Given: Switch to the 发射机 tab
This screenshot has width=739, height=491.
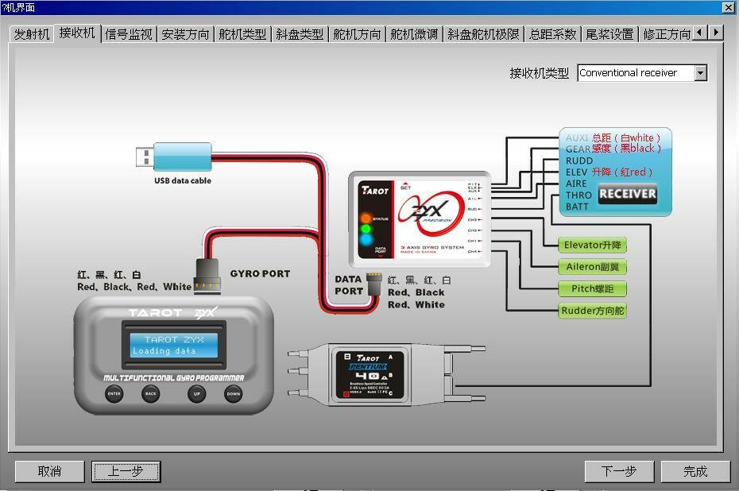Looking at the screenshot, I should coord(32,34).
